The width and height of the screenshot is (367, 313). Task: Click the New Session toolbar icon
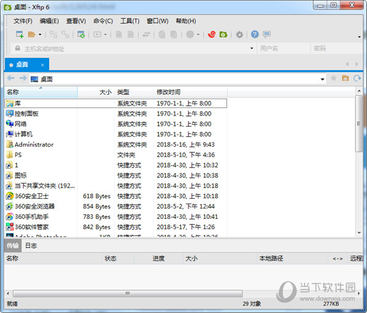[x=20, y=34]
